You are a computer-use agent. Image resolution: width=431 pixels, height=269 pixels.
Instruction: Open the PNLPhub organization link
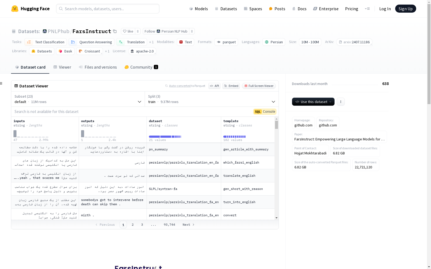58,31
